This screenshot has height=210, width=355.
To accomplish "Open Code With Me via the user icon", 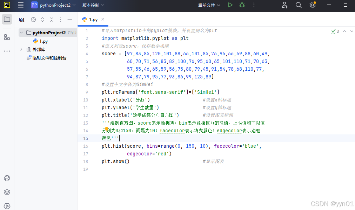I will (x=285, y=5).
